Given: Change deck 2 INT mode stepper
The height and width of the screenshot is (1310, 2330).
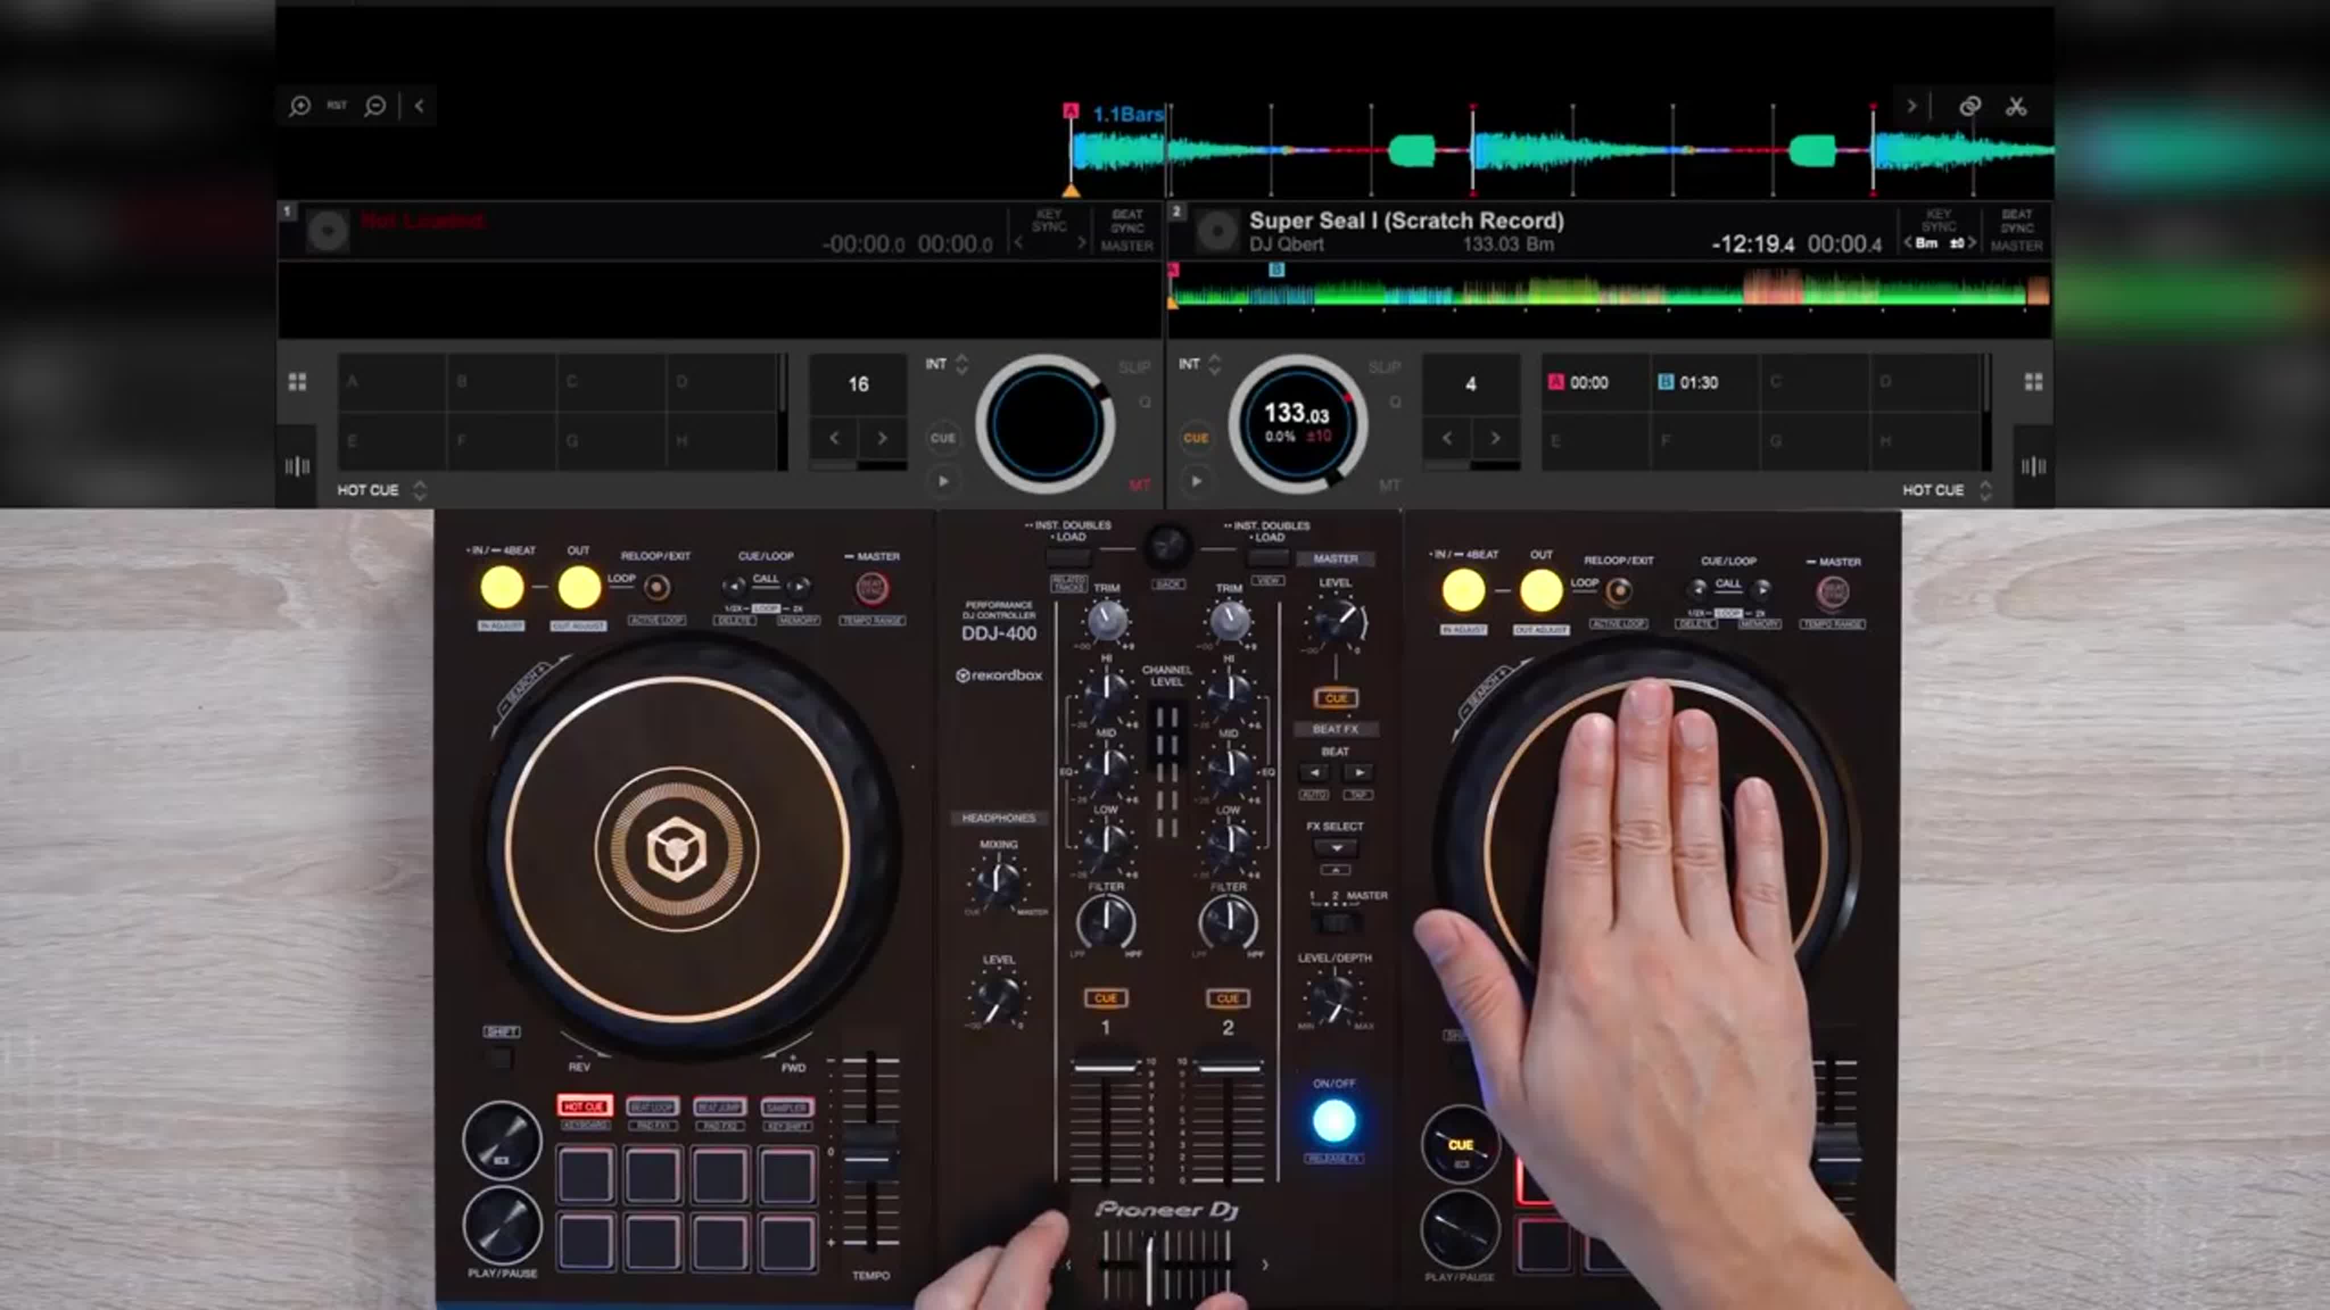Looking at the screenshot, I should click(x=1214, y=364).
